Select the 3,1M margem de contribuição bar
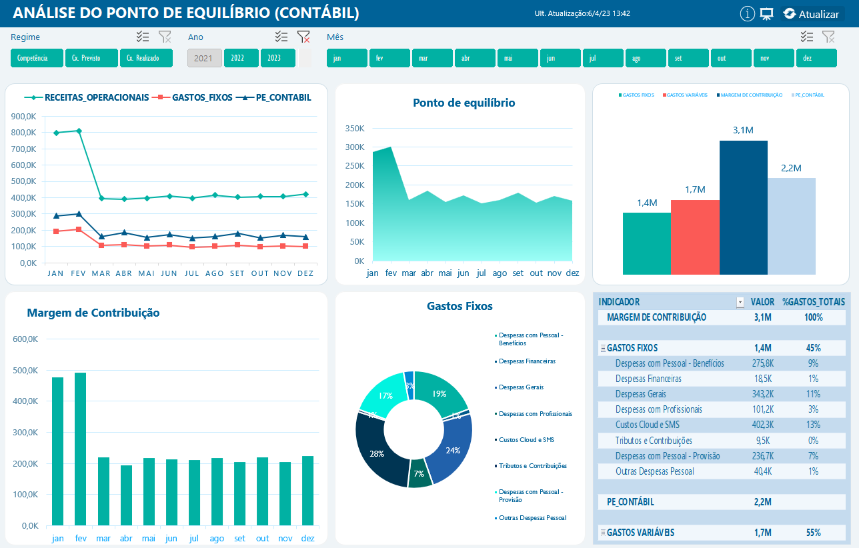Image resolution: width=859 pixels, height=548 pixels. click(743, 207)
